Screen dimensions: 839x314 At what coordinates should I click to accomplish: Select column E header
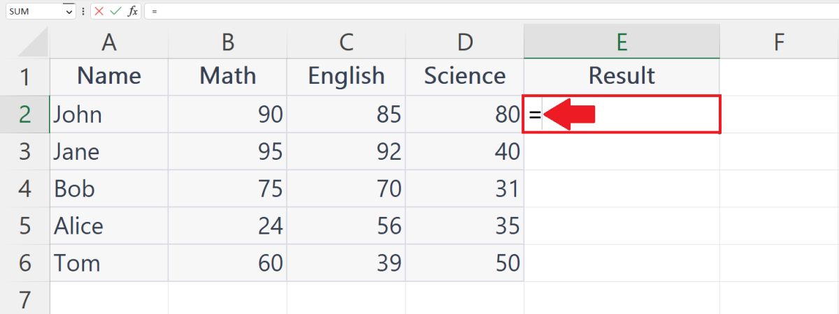[621, 43]
